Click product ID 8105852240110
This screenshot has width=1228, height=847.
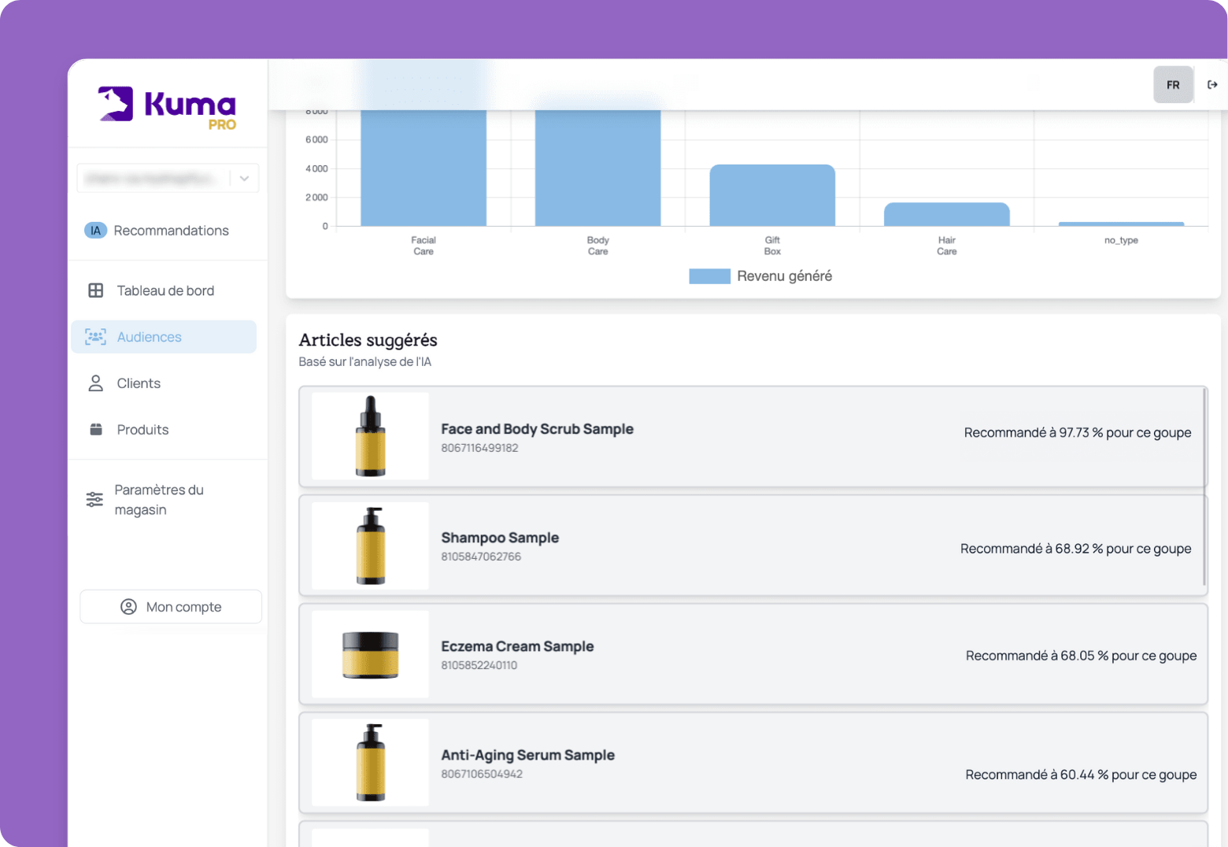click(479, 665)
